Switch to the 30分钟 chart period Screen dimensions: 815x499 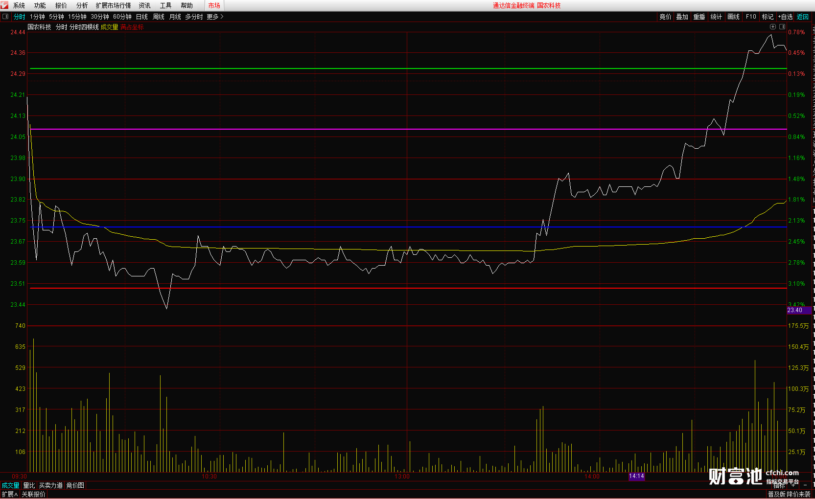tap(100, 17)
